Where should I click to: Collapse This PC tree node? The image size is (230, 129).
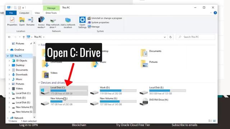coord(8,56)
